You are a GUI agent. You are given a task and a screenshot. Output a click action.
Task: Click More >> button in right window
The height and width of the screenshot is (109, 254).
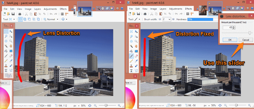click(x=131, y=83)
